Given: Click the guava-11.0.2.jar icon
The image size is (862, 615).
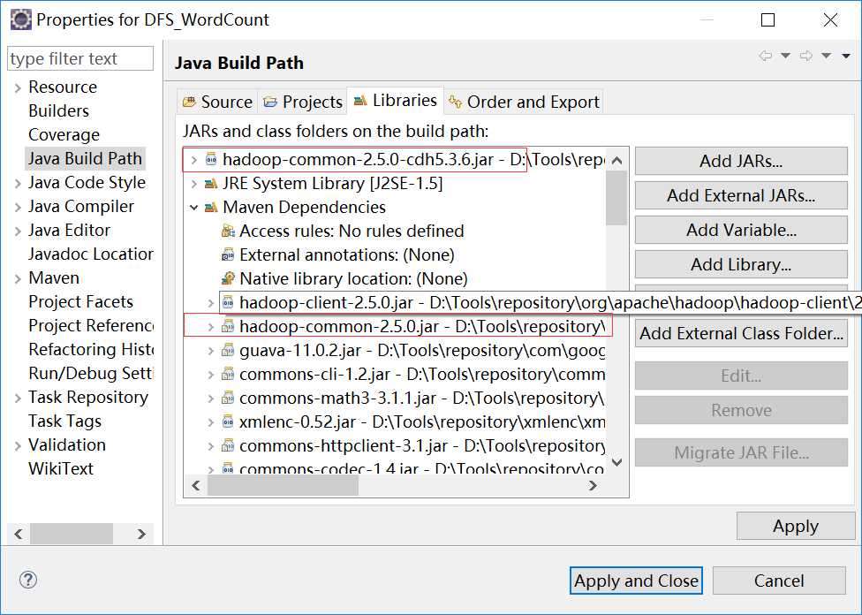Looking at the screenshot, I should (x=228, y=351).
